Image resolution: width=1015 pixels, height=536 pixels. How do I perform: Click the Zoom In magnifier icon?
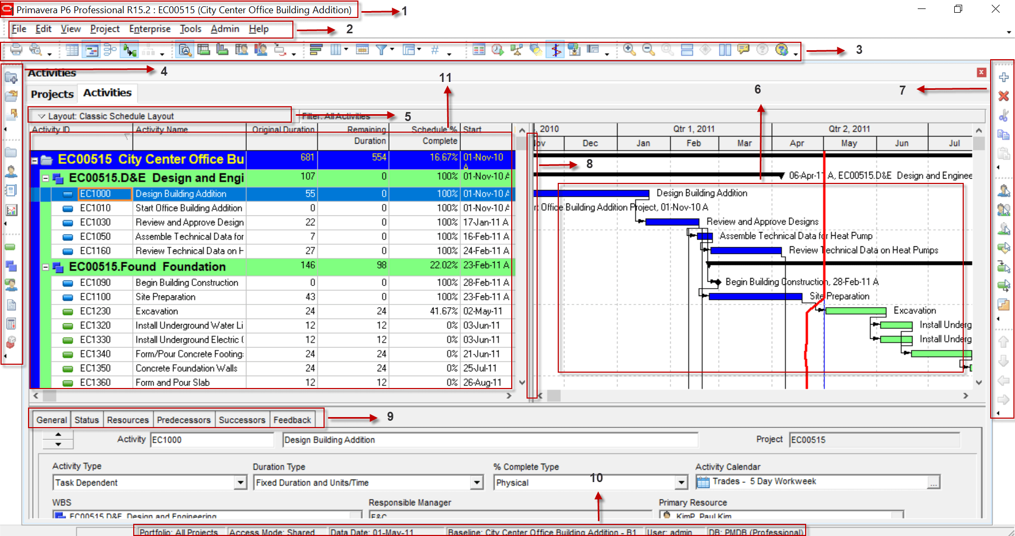629,50
